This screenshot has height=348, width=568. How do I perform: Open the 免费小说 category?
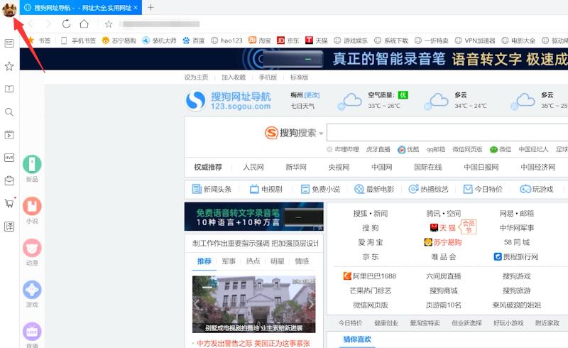click(x=321, y=189)
